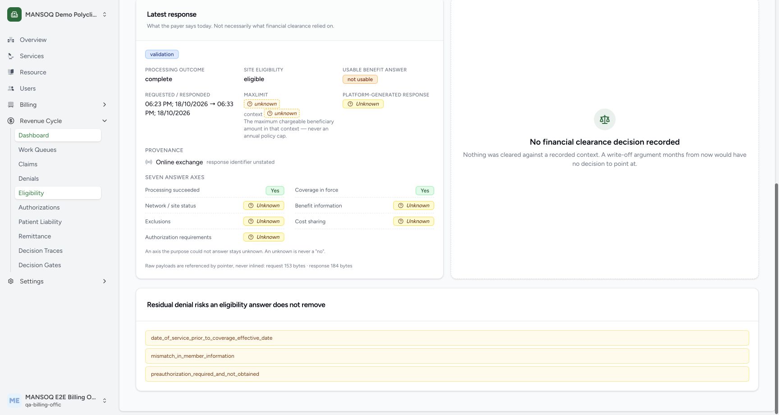This screenshot has height=415, width=779.
Task: Click the Services sidebar icon
Action: point(11,56)
